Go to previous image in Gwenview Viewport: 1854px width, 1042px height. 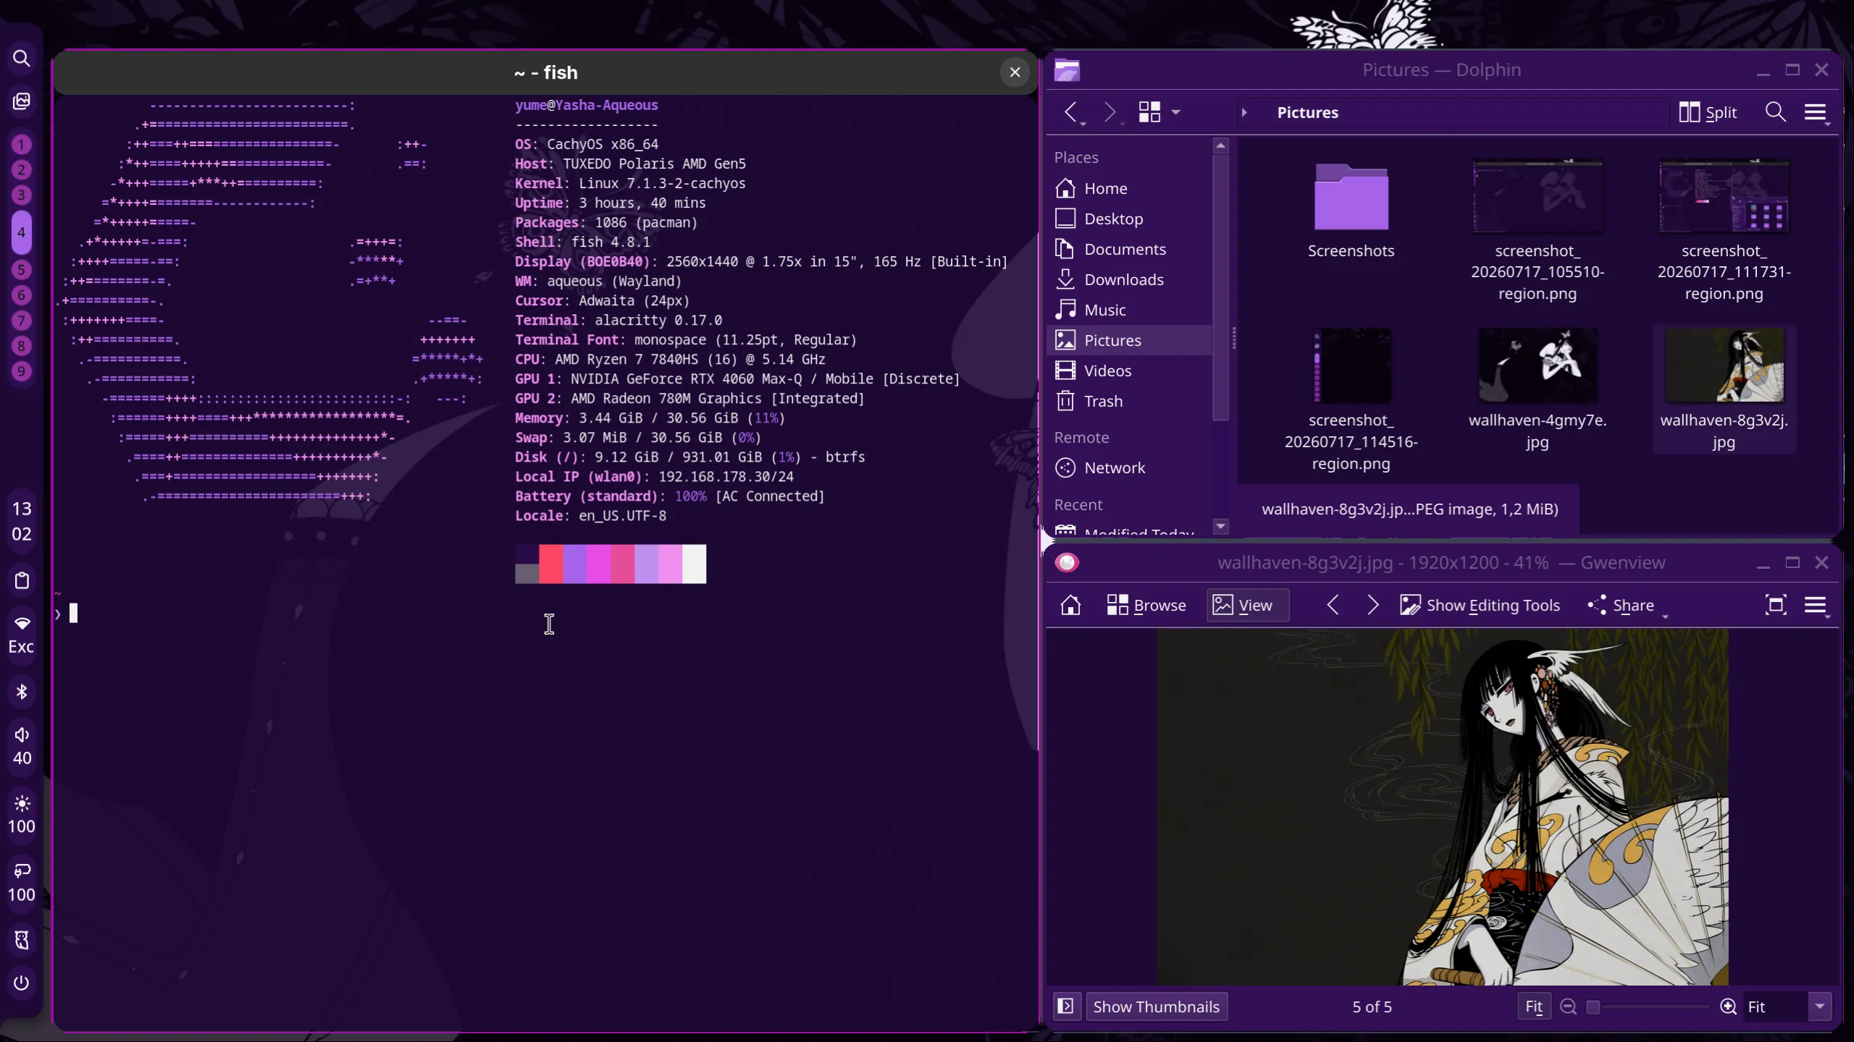tap(1333, 605)
